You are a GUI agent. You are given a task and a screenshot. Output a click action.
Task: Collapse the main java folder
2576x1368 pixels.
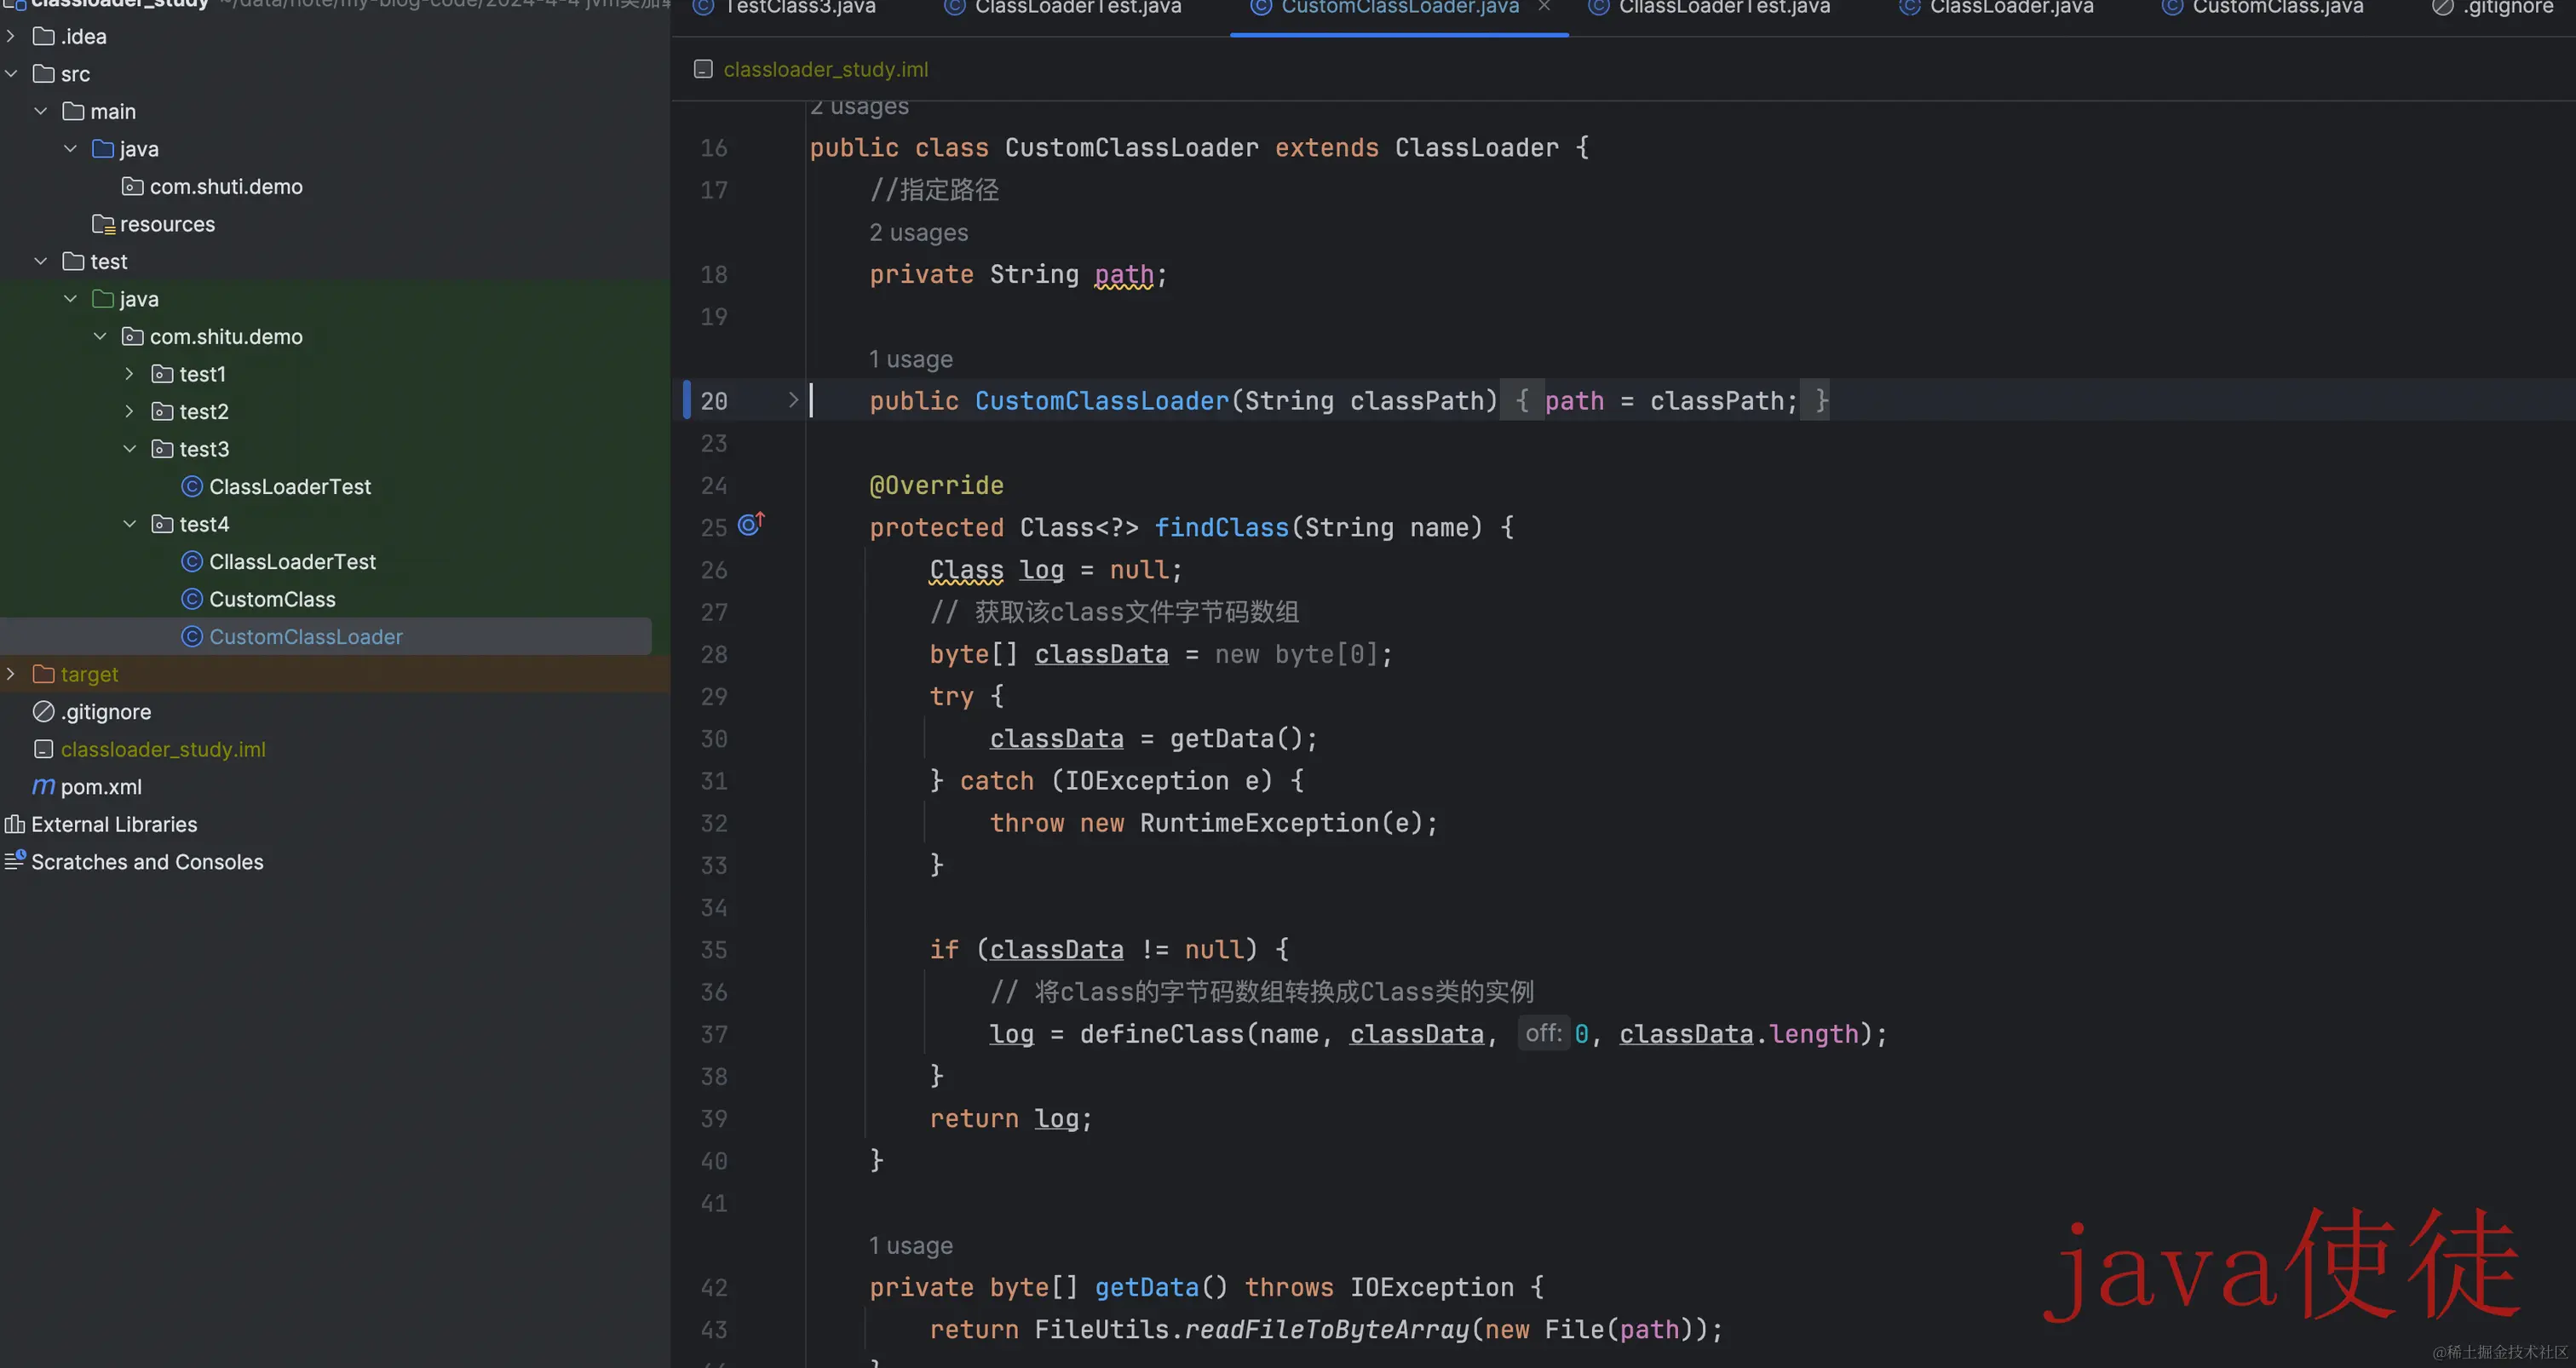[x=70, y=149]
